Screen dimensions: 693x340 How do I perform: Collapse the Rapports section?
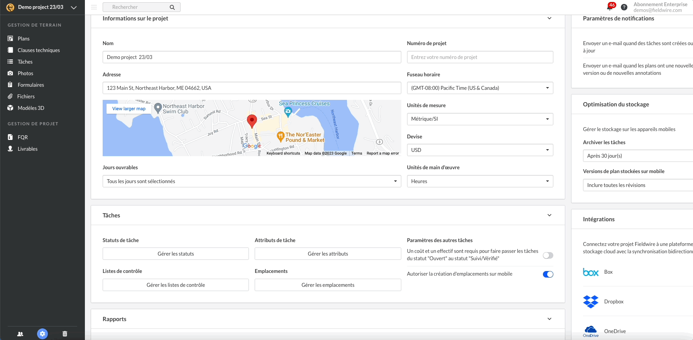(549, 319)
